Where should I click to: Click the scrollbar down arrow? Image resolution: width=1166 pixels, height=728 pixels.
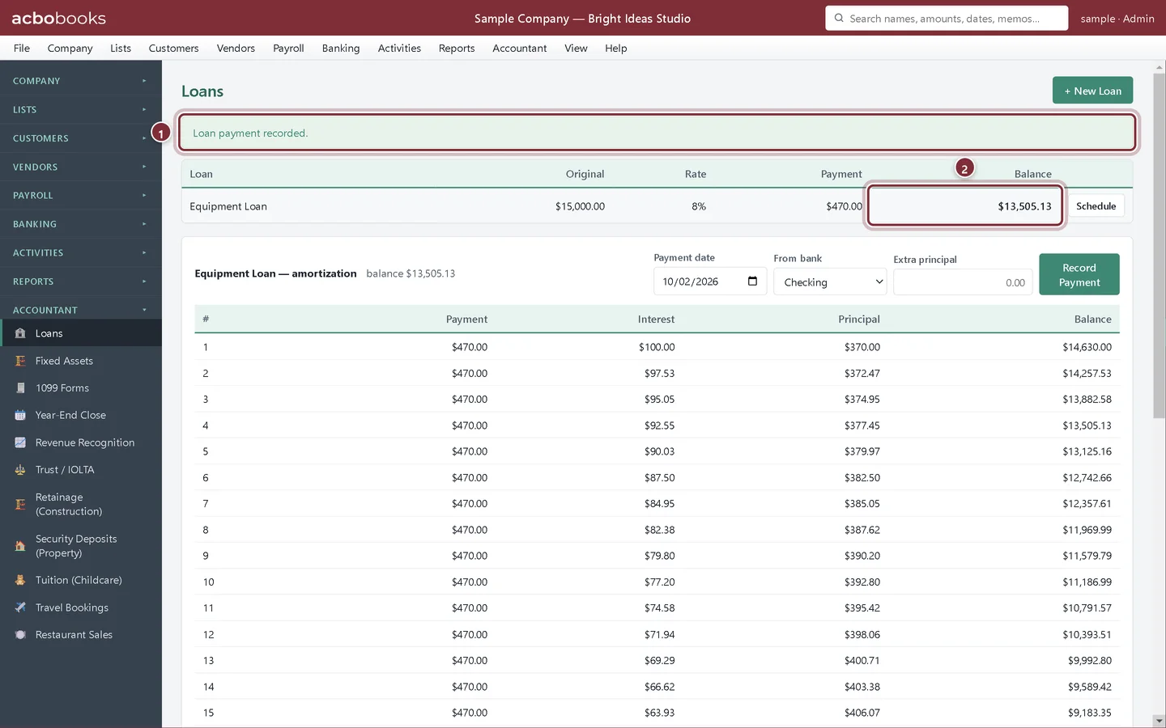[x=1160, y=721]
